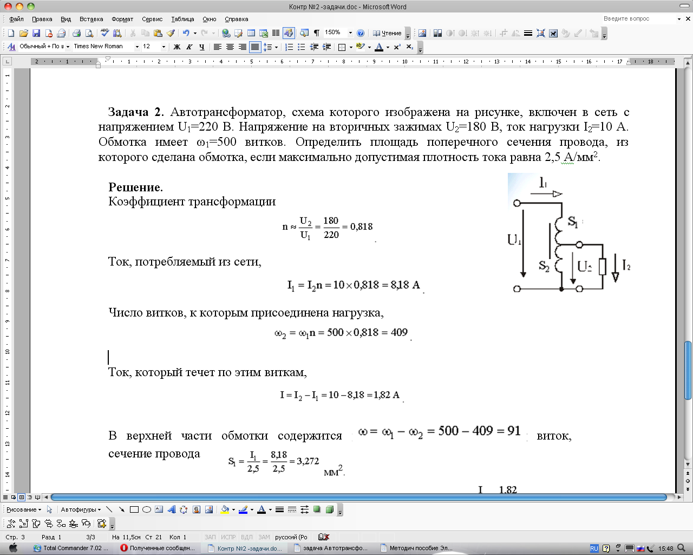The width and height of the screenshot is (693, 555).
Task: Open the Word Help question-mark icon
Action: tap(361, 33)
